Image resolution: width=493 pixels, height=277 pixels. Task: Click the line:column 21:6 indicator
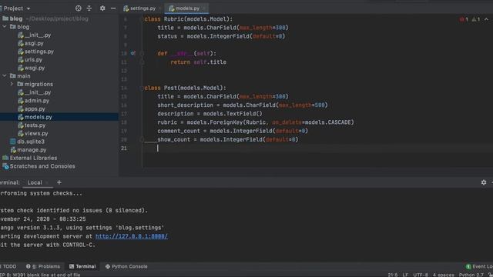point(392,275)
